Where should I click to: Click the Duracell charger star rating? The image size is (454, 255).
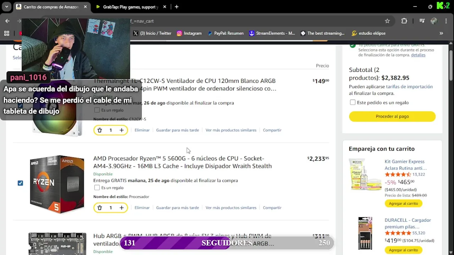(398, 233)
